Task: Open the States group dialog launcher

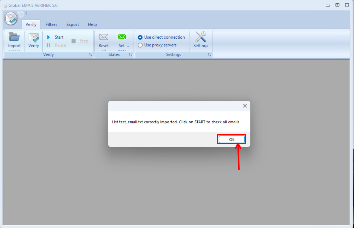Action: (131, 55)
